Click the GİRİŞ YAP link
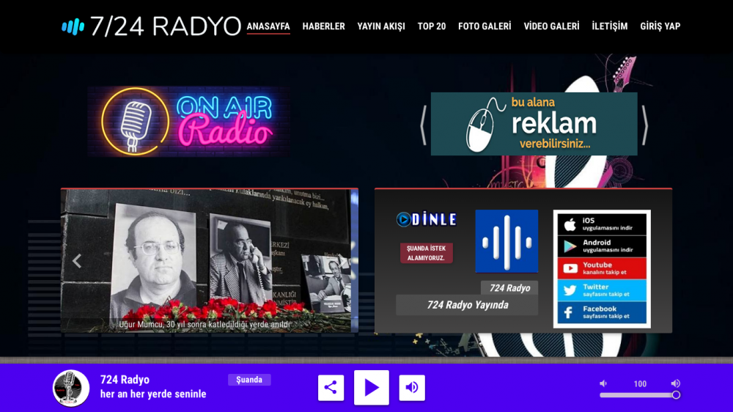733x412 pixels. [660, 26]
